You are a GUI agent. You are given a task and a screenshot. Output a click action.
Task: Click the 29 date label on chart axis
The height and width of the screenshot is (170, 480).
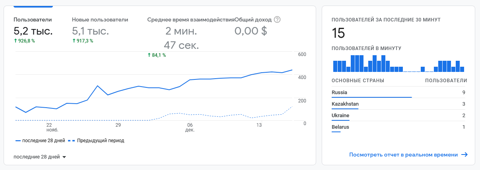(x=118, y=125)
